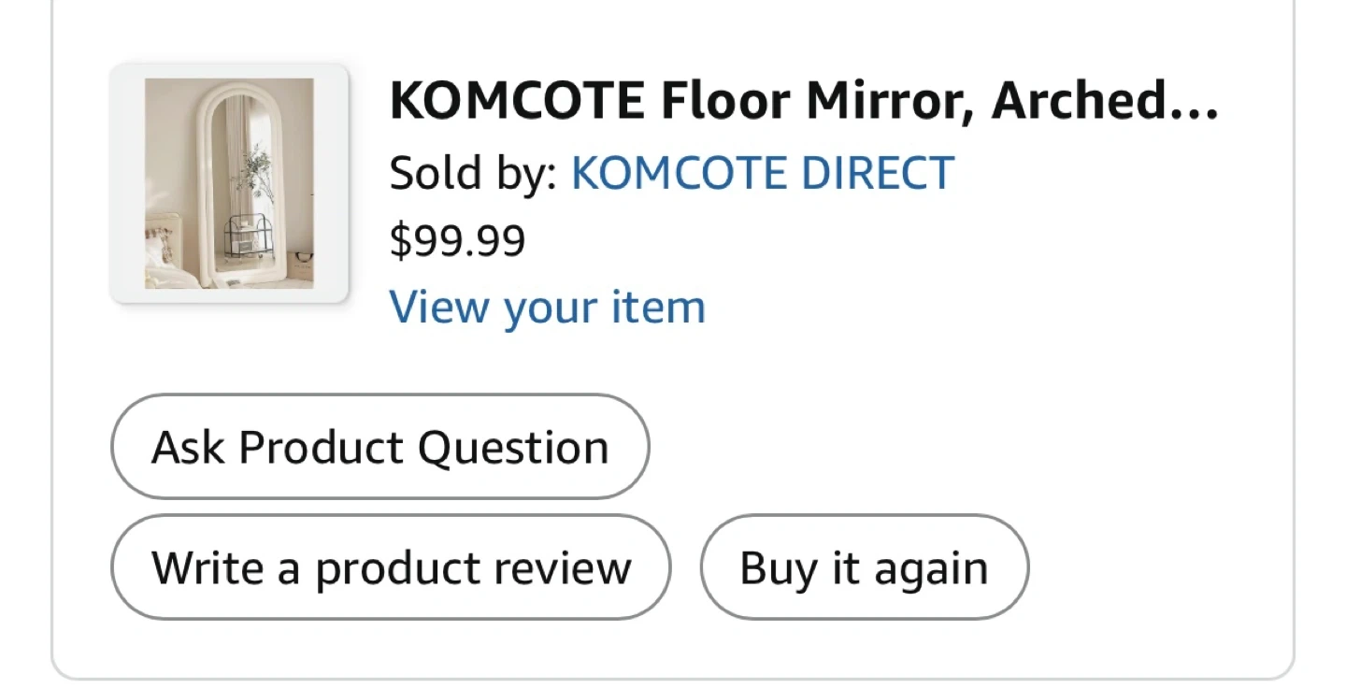
Task: Open the KOMCOTE DIRECT seller link
Action: click(762, 174)
